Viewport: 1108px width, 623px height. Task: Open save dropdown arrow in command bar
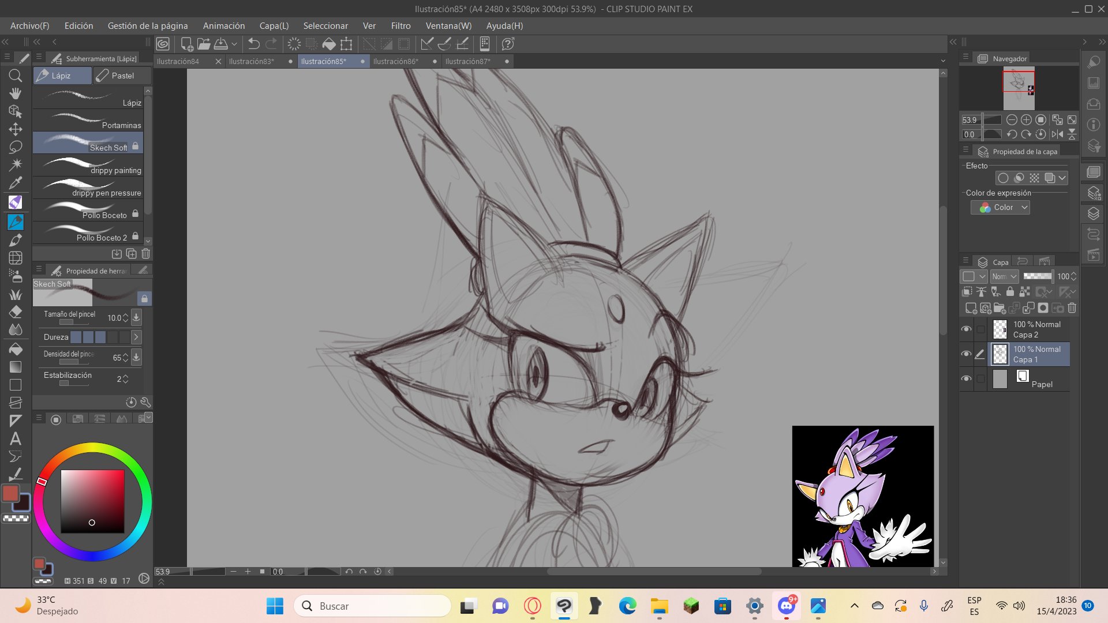tap(234, 44)
